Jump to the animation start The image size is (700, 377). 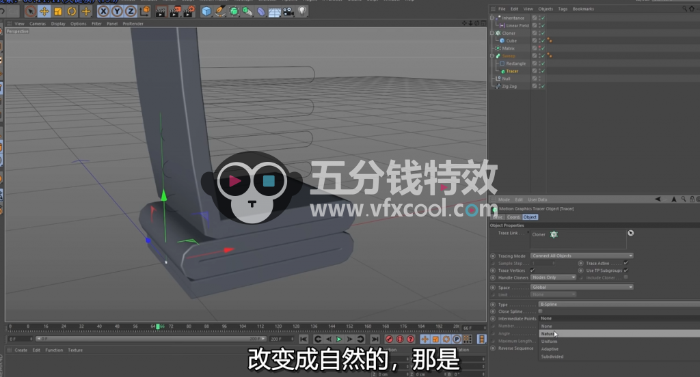(303, 339)
